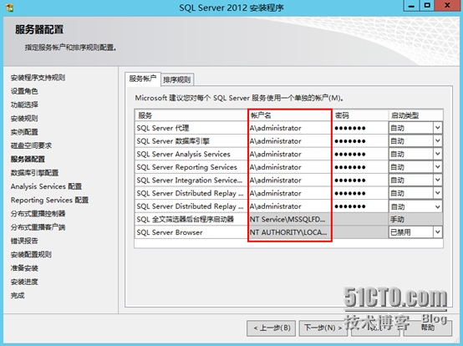Click the 启动类型 column header
463x346 pixels.
coord(415,115)
